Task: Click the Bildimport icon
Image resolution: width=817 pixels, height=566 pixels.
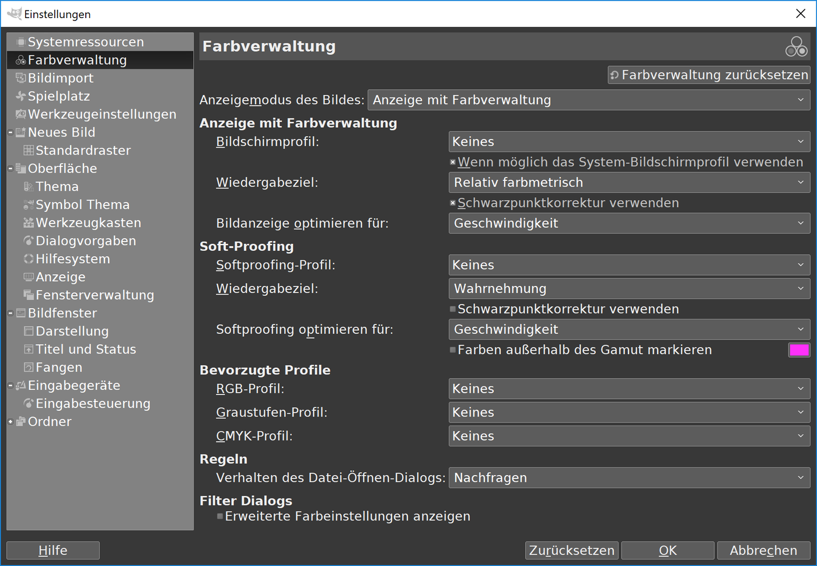Action: click(21, 78)
